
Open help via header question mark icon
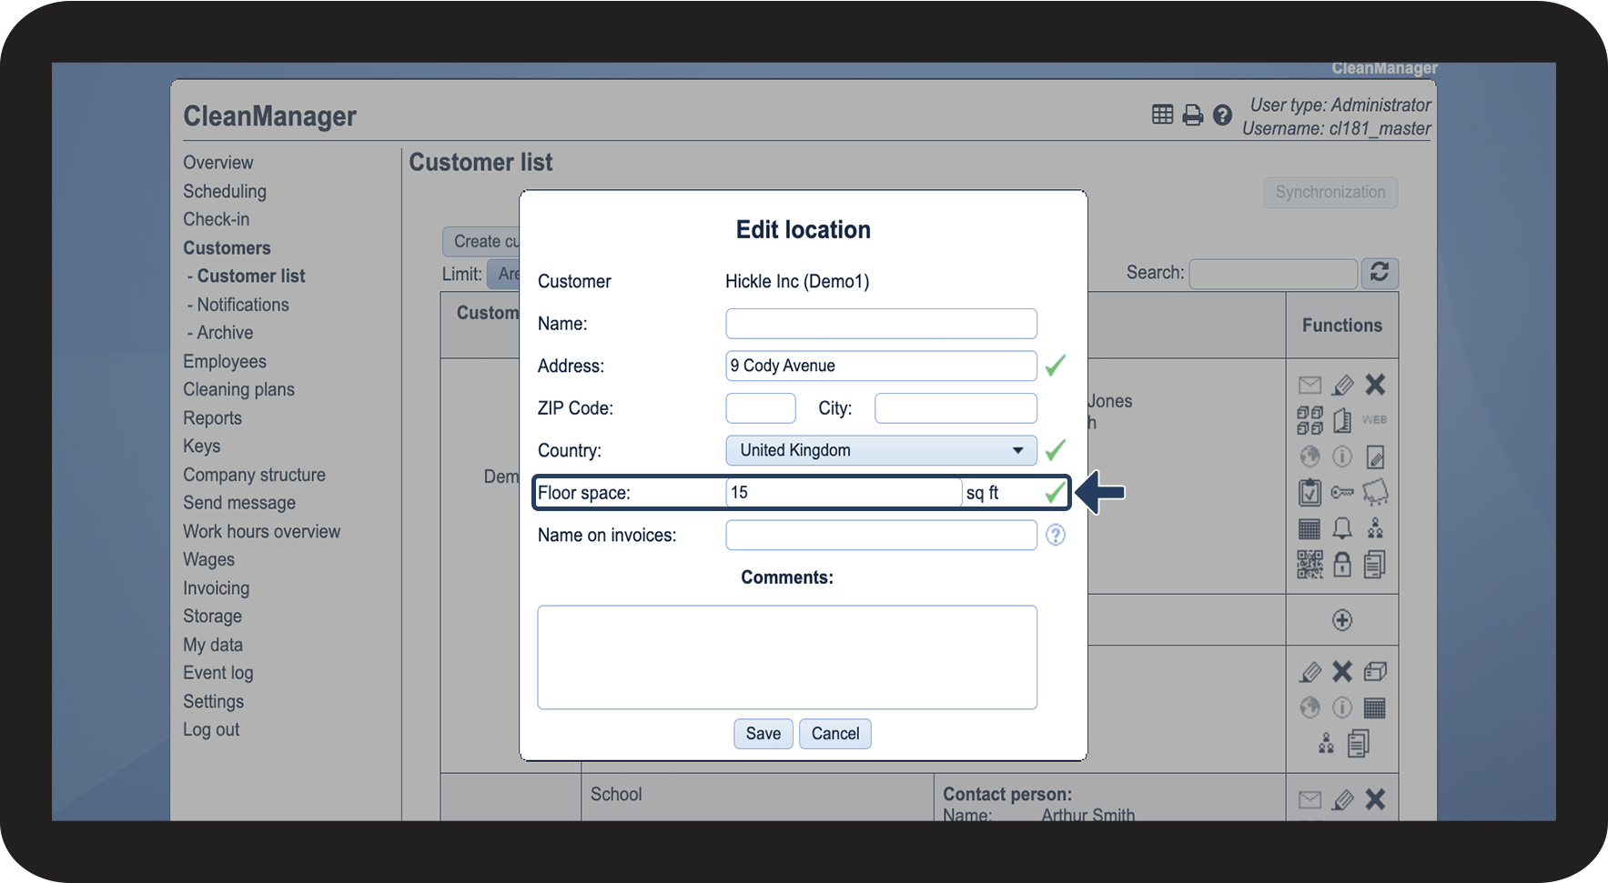(x=1222, y=115)
